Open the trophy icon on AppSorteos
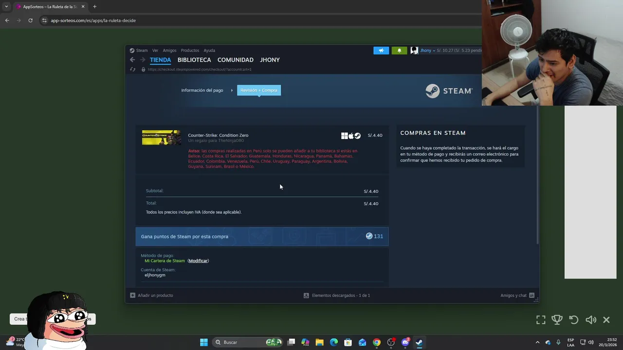The image size is (623, 350). tap(557, 320)
